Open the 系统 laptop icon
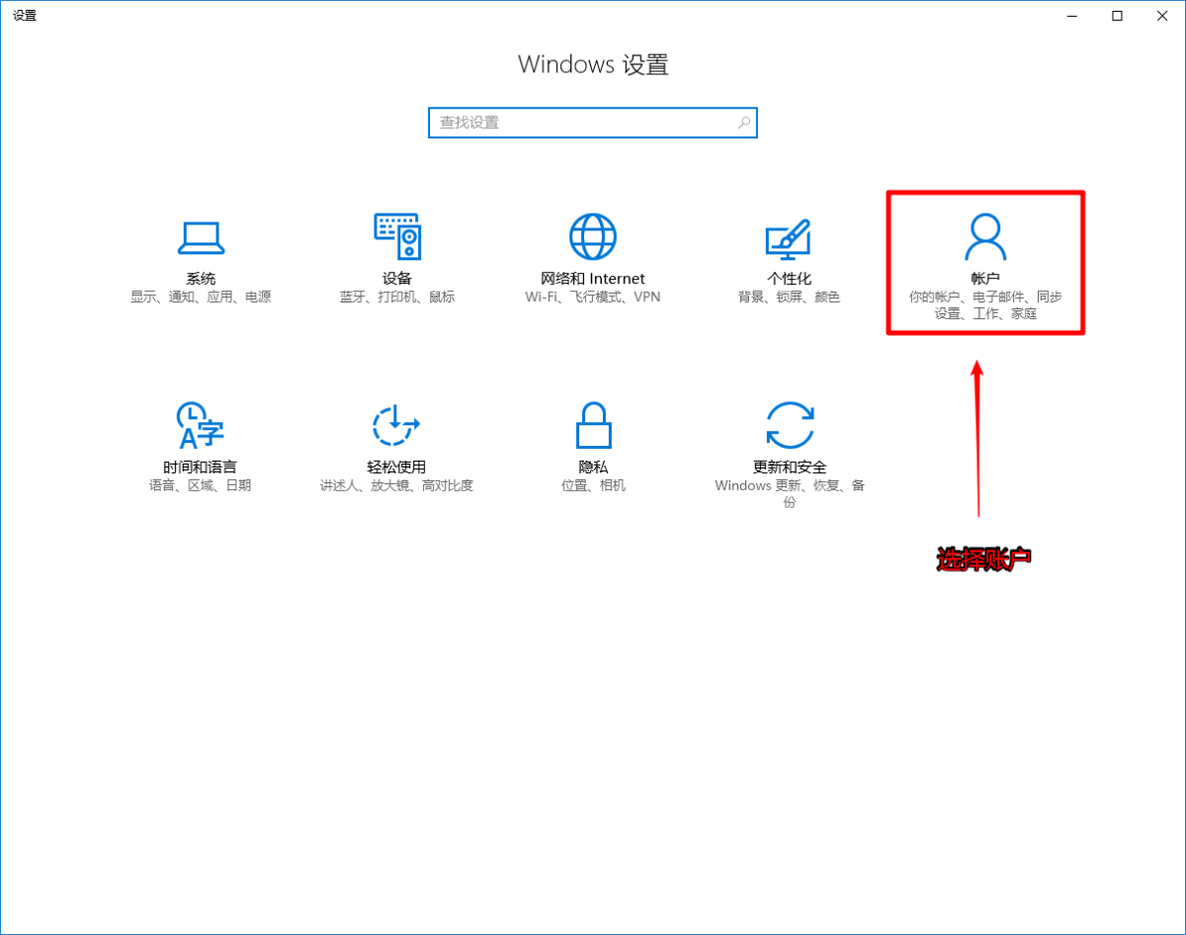 (x=201, y=237)
